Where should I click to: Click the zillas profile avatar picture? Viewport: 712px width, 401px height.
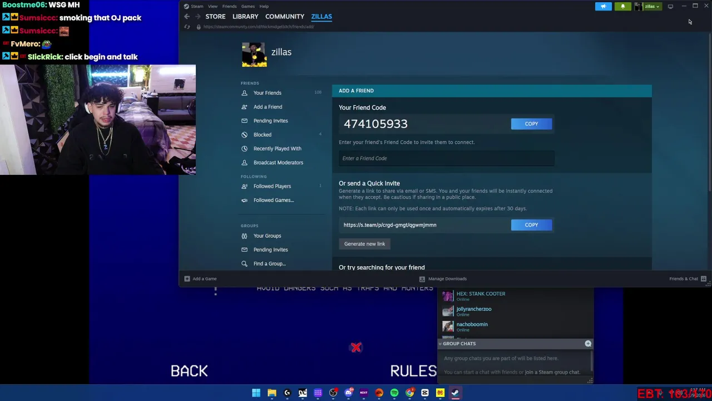[254, 55]
